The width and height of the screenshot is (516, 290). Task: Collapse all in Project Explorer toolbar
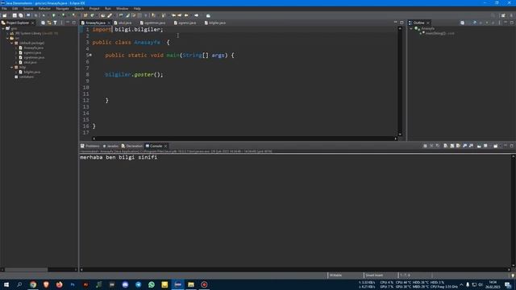[x=43, y=23]
